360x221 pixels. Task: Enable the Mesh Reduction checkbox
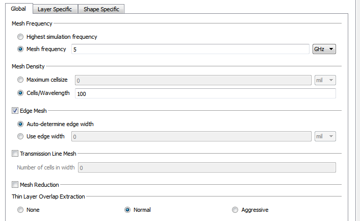(15, 185)
